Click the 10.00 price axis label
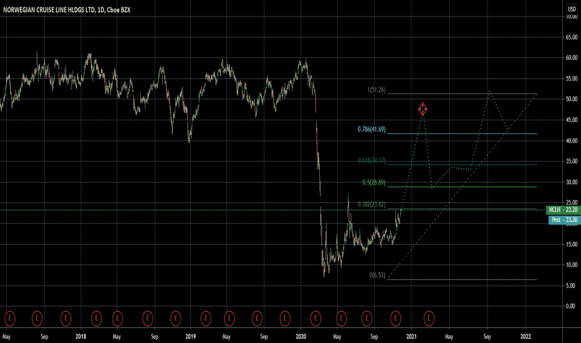This screenshot has width=581, height=343. click(572, 265)
